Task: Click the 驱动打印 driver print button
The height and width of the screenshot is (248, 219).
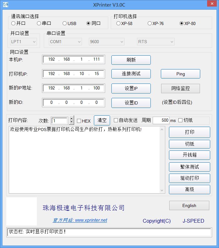Action: [190, 178]
